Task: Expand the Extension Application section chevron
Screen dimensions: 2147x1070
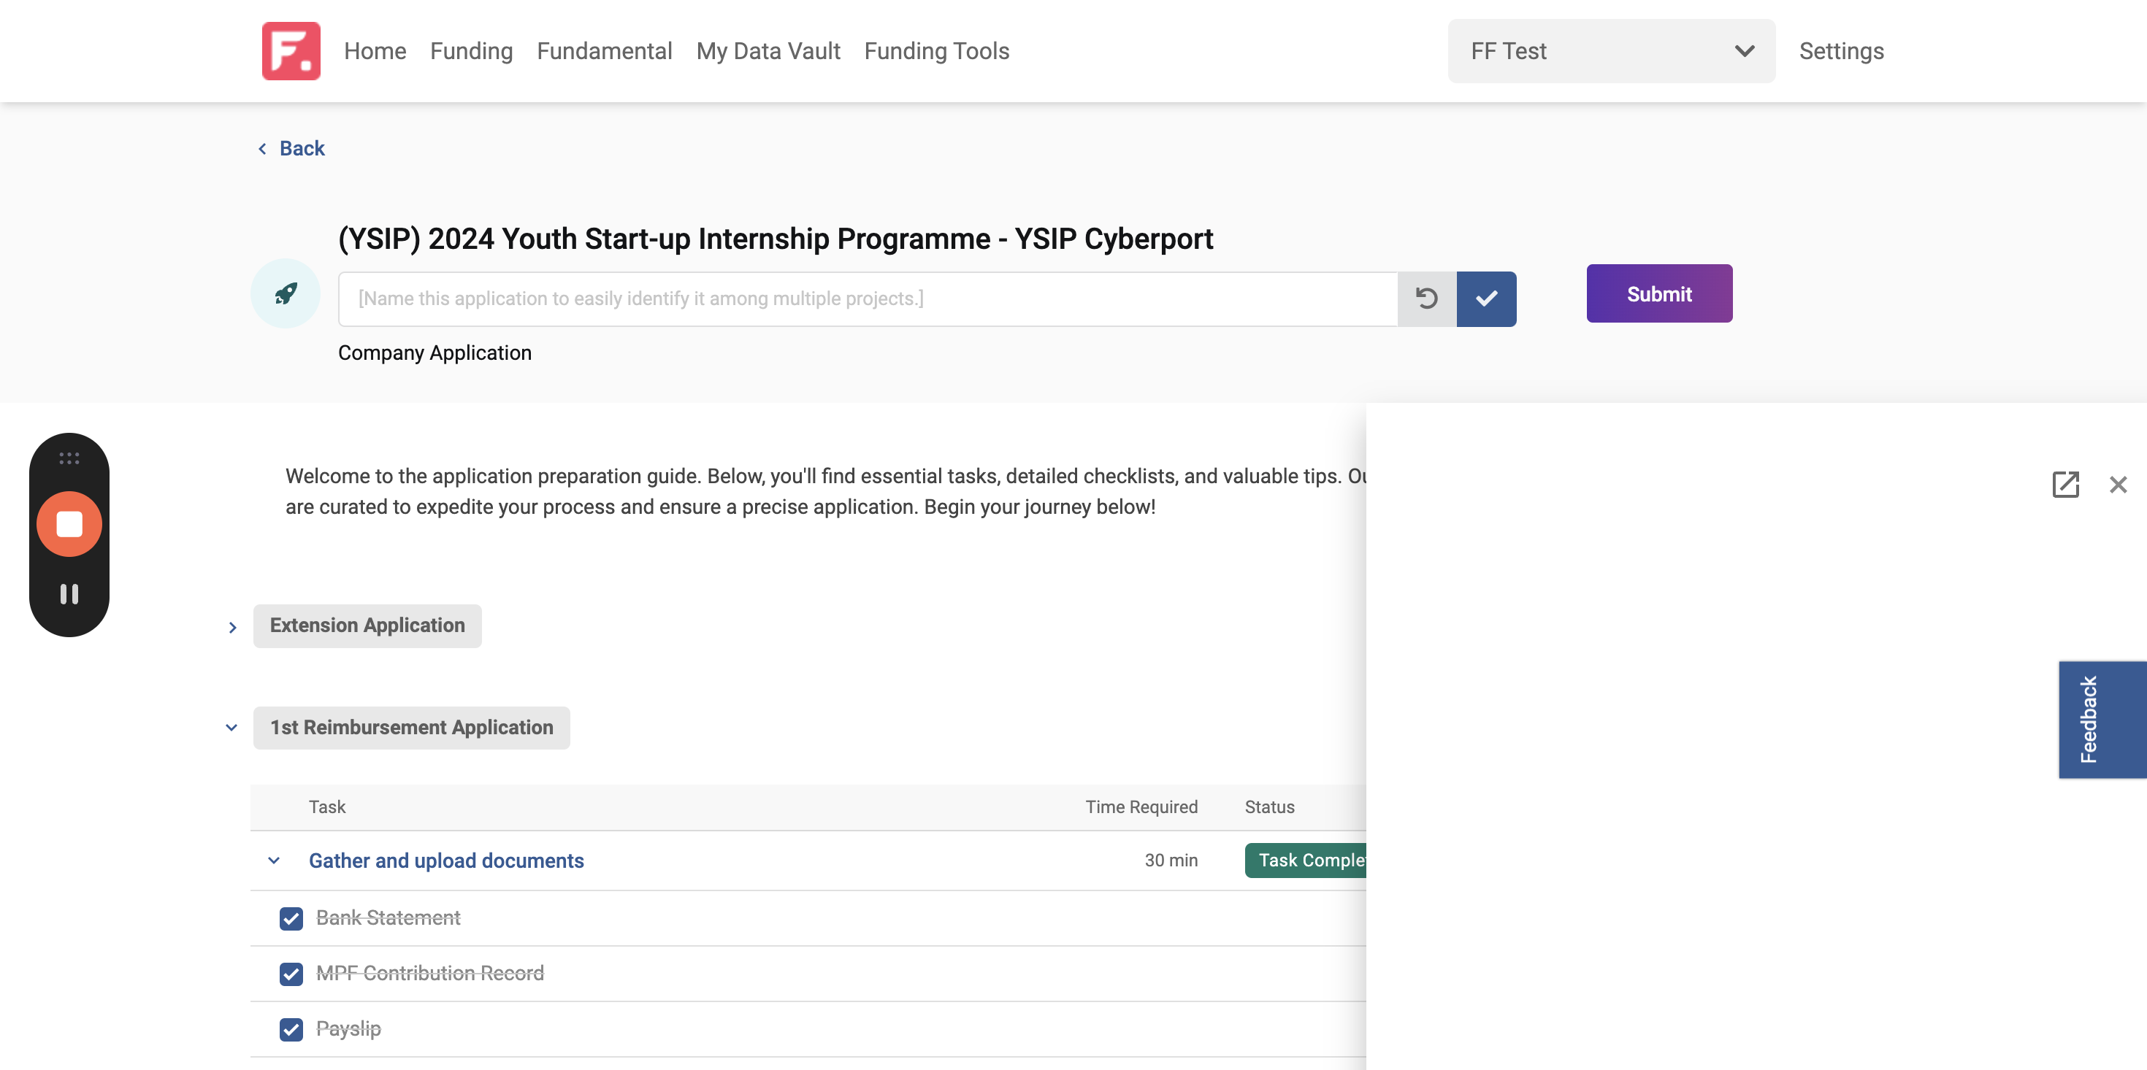Action: click(x=232, y=628)
